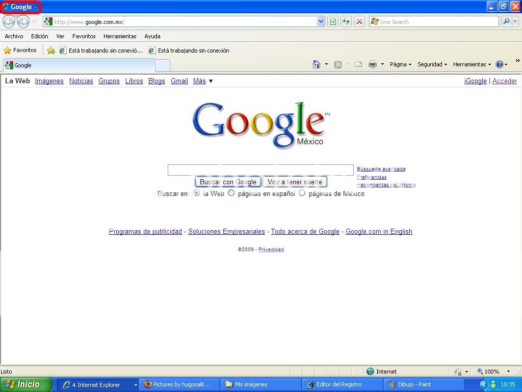This screenshot has height=392, width=522.
Task: Open Google.com in English link
Action: click(379, 231)
